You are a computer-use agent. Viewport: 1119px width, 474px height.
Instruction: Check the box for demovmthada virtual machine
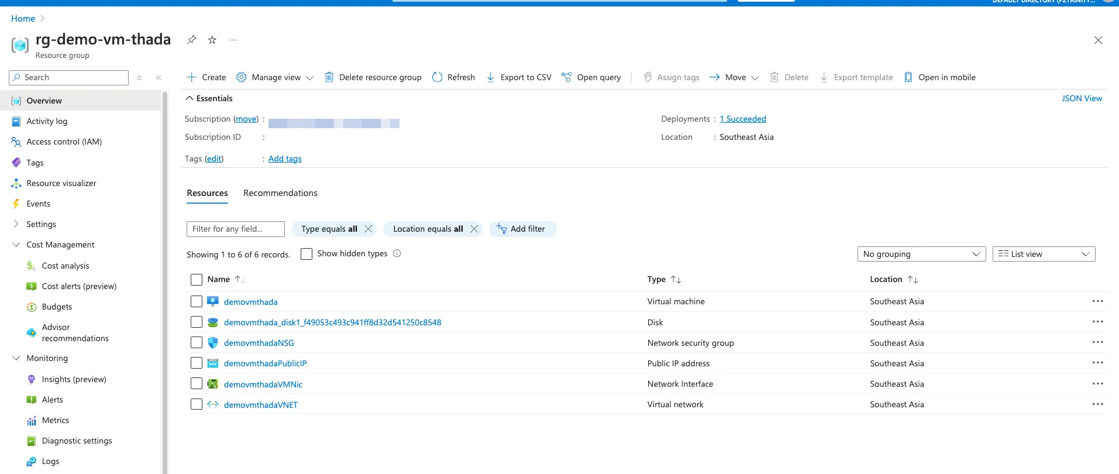click(197, 301)
